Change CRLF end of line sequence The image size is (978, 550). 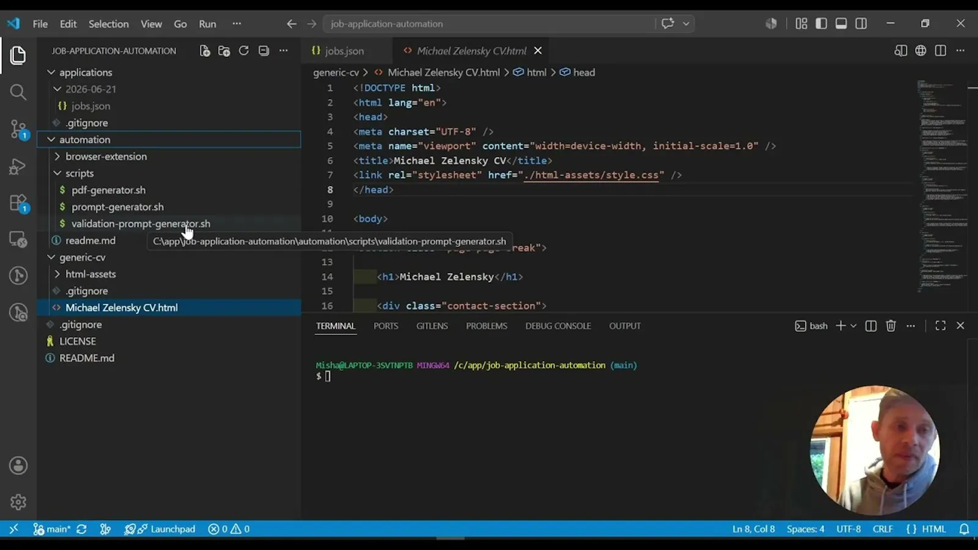(x=883, y=529)
